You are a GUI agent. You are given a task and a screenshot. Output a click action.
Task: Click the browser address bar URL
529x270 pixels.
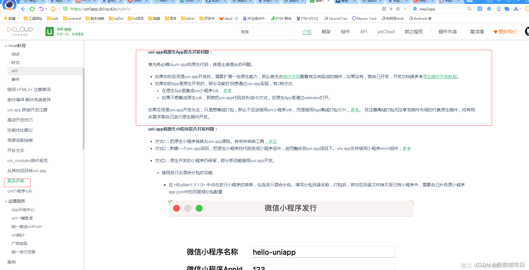point(100,9)
